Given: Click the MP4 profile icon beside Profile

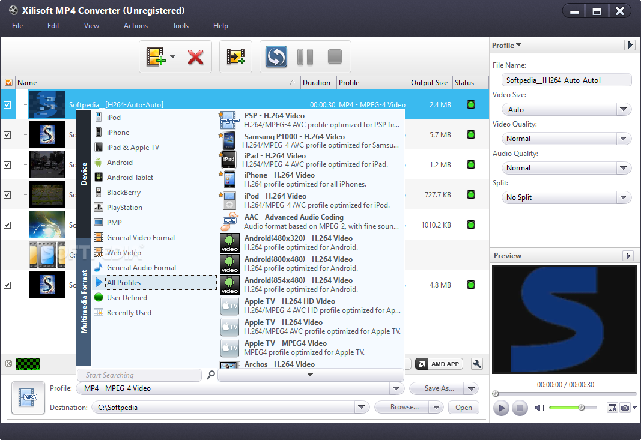Looking at the screenshot, I should click(x=28, y=397).
